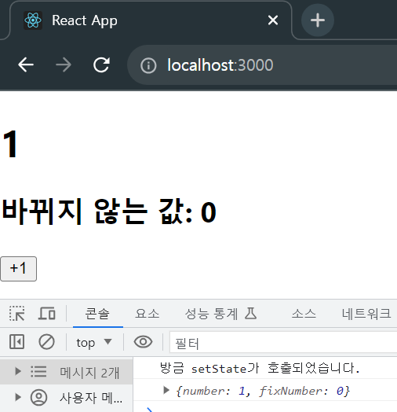
Task: Clear the console with the ban icon
Action: click(46, 342)
